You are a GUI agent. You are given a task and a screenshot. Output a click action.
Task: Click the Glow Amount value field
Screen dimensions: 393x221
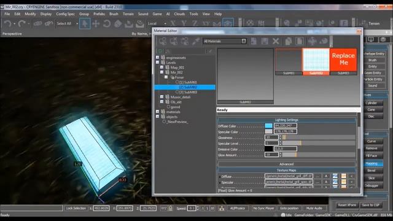(271, 155)
